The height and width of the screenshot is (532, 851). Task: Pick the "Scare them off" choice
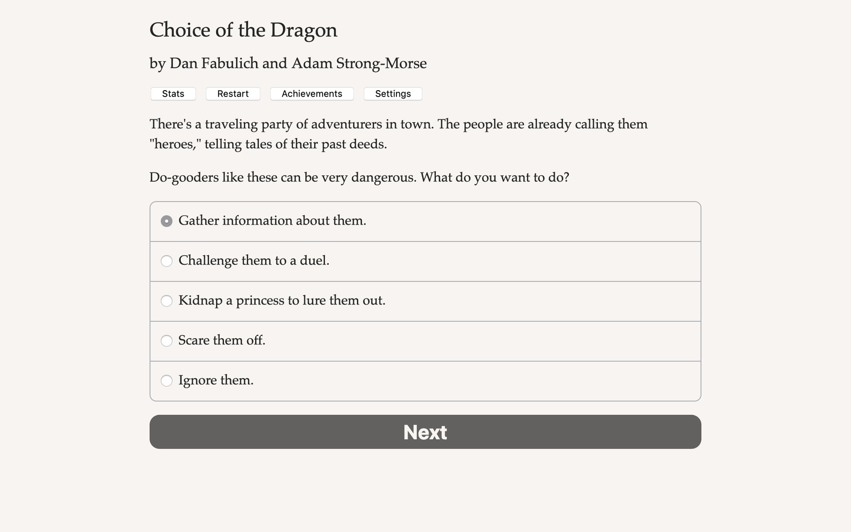[166, 341]
